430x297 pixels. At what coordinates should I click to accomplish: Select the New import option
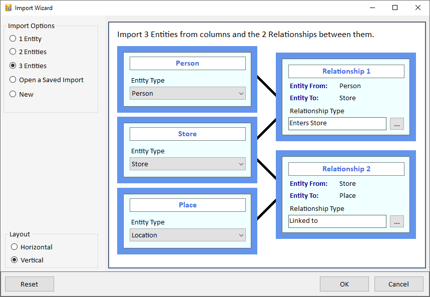click(x=12, y=94)
